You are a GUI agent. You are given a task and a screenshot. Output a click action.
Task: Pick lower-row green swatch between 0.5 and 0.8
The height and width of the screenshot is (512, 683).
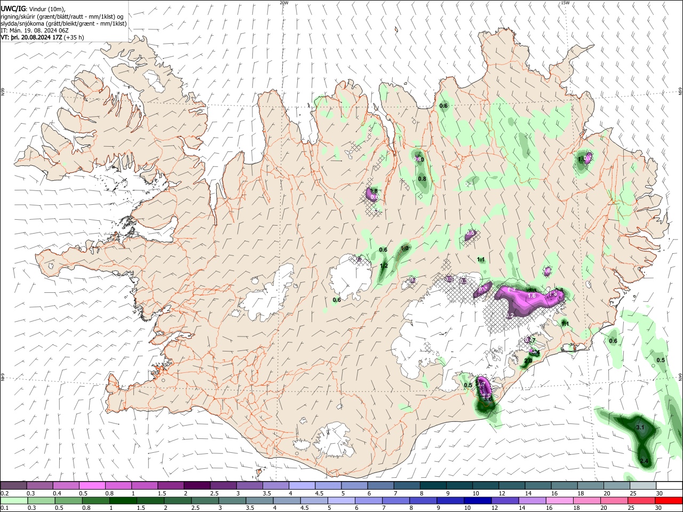click(x=68, y=500)
